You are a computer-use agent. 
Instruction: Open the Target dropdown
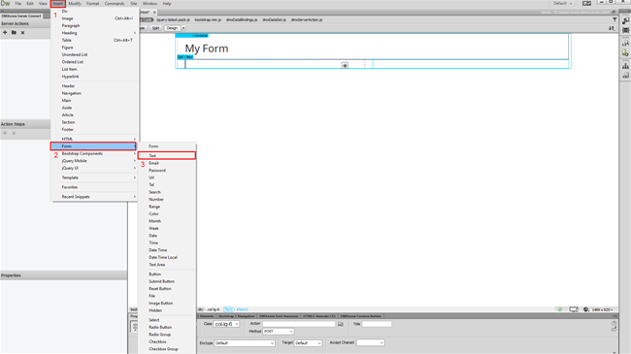(x=309, y=343)
